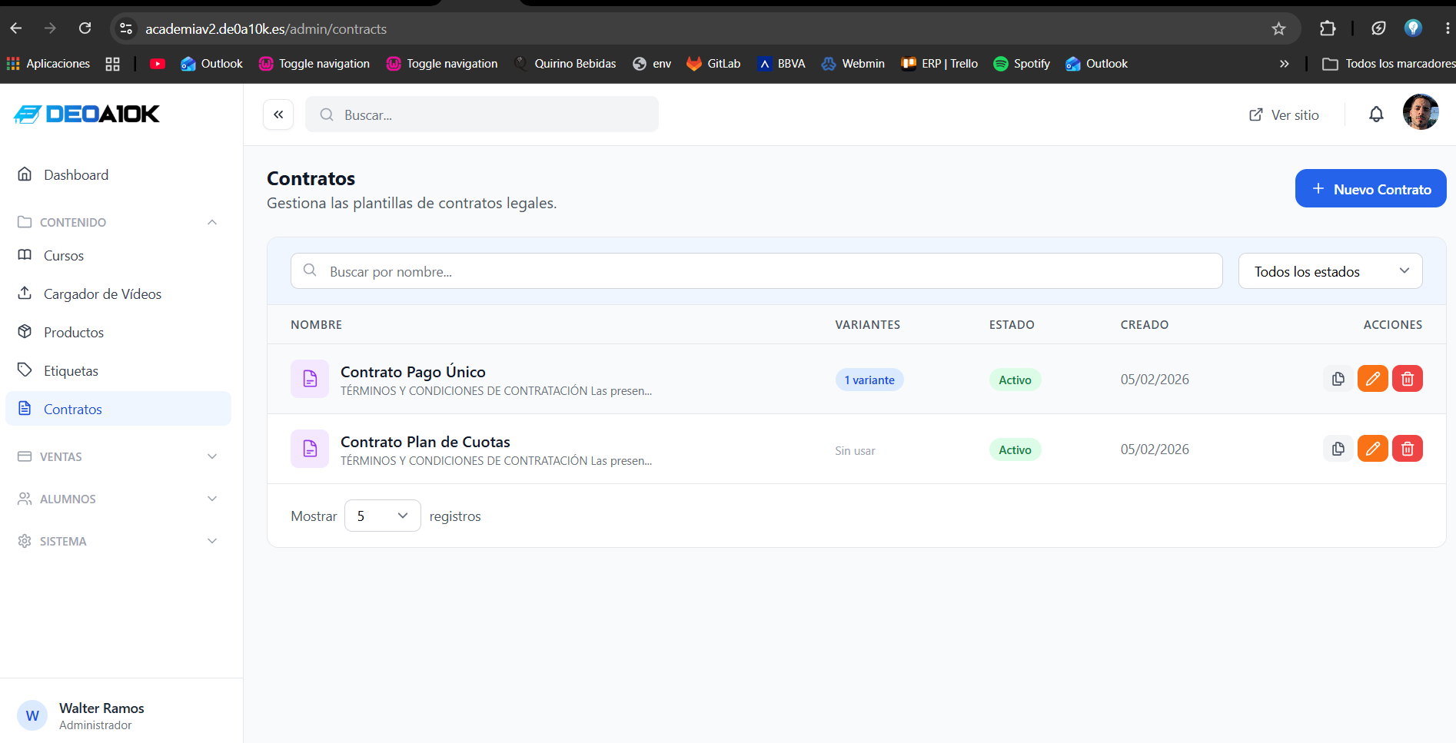Click the VARIANTES column header
Image resolution: width=1456 pixels, height=743 pixels.
pos(867,324)
